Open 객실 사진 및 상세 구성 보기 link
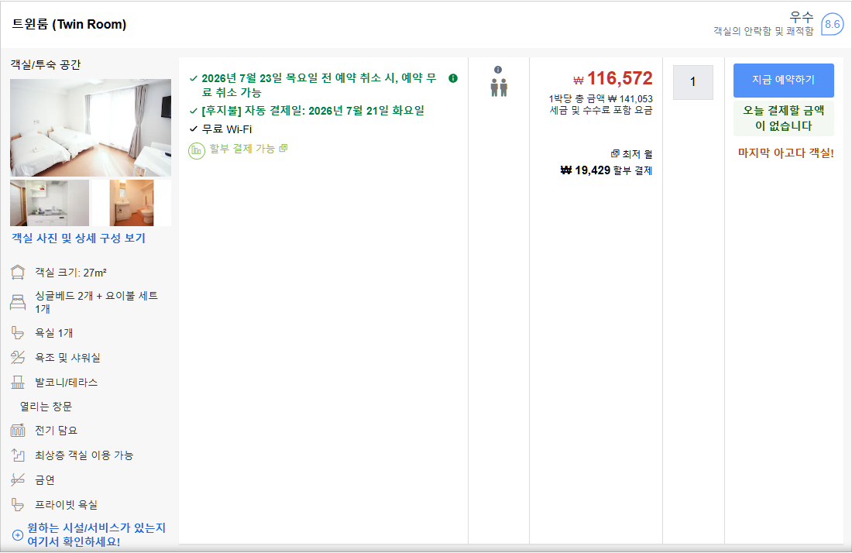852x553 pixels. tap(79, 238)
